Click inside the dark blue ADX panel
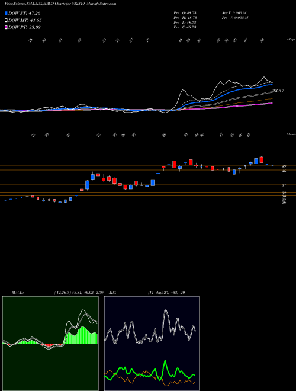 pyautogui.click(x=152, y=344)
